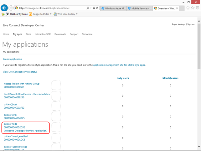
Task: Click the client ID 000000004C010521
Action: 14,87
